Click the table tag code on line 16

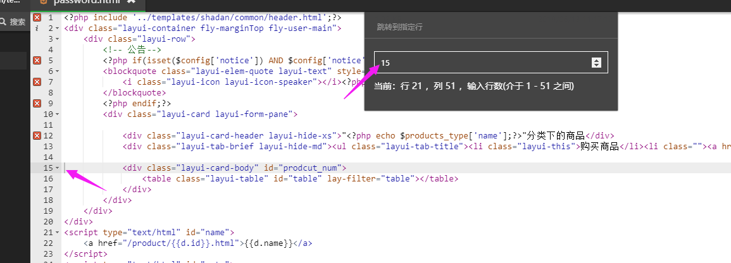(300, 178)
